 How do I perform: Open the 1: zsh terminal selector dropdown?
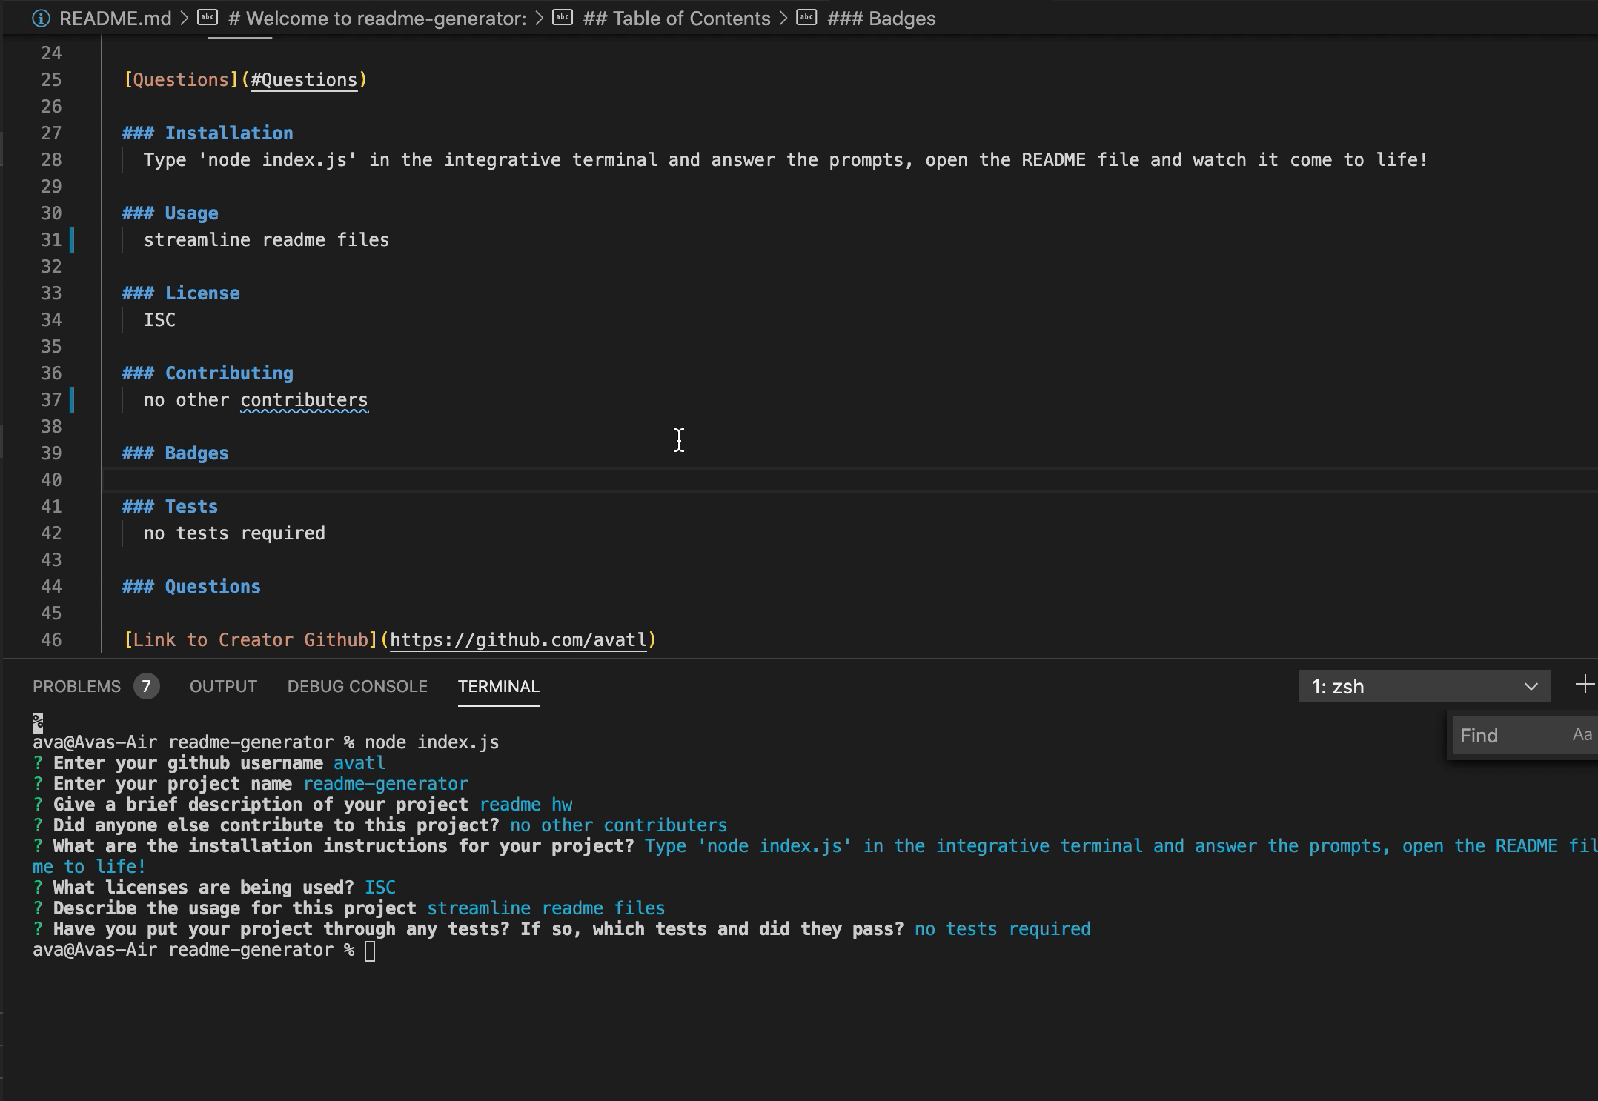(1423, 686)
